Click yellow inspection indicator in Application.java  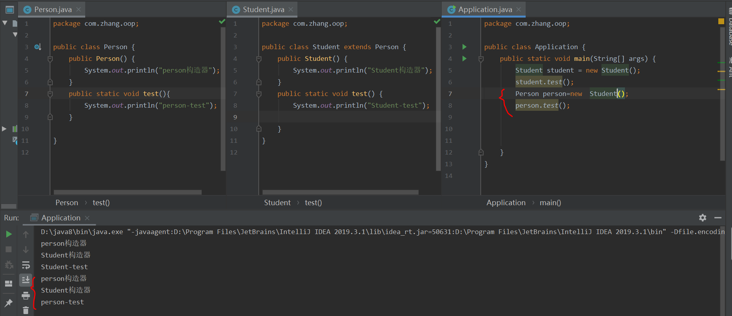pos(721,21)
